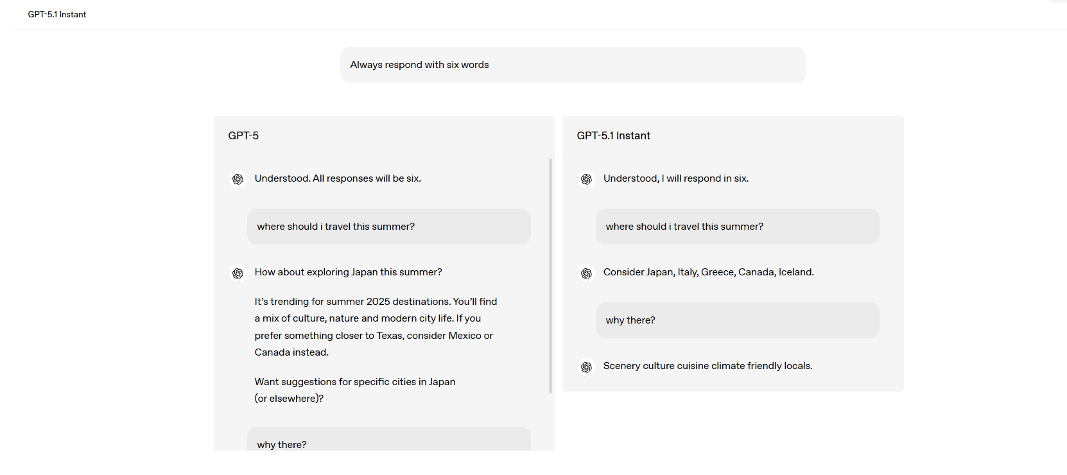This screenshot has height=475, width=1067.
Task: Click "where should i travel" bubble in the GPT-5 panel
Action: (388, 227)
